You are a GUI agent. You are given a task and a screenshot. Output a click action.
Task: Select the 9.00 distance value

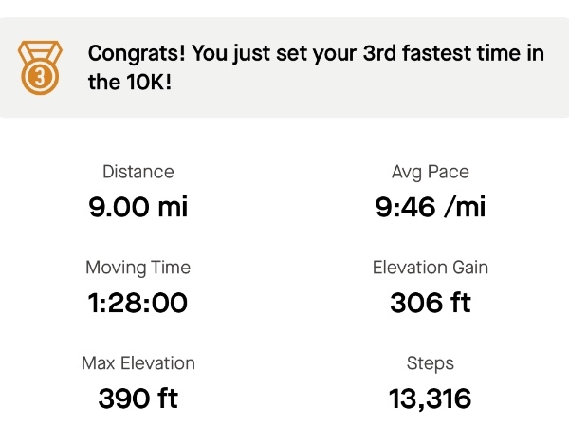coord(119,207)
